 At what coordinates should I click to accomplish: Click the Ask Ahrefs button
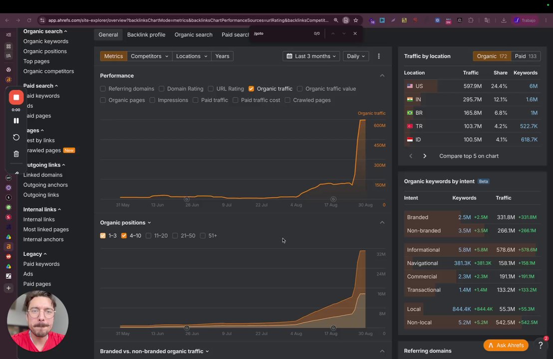506,345
